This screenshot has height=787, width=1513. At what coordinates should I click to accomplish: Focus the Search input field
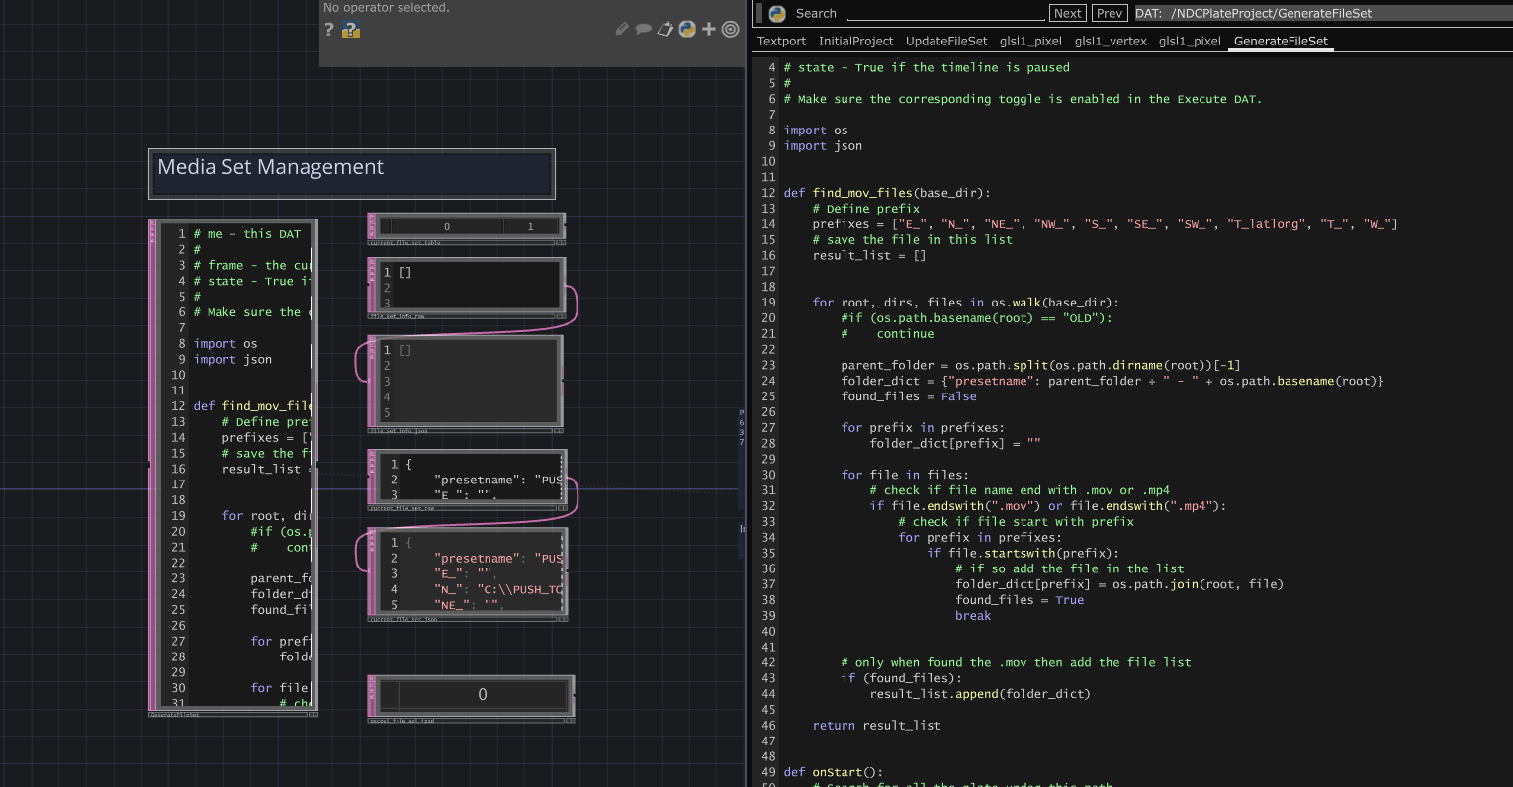[946, 13]
